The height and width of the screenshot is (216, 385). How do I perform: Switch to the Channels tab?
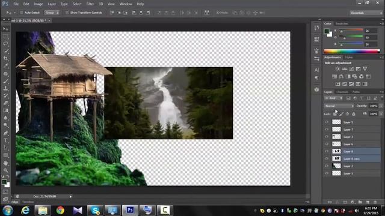pos(342,92)
